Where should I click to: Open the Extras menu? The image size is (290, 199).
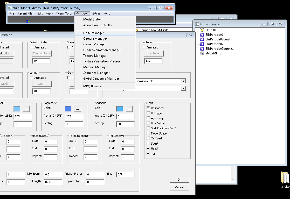click(x=96, y=13)
